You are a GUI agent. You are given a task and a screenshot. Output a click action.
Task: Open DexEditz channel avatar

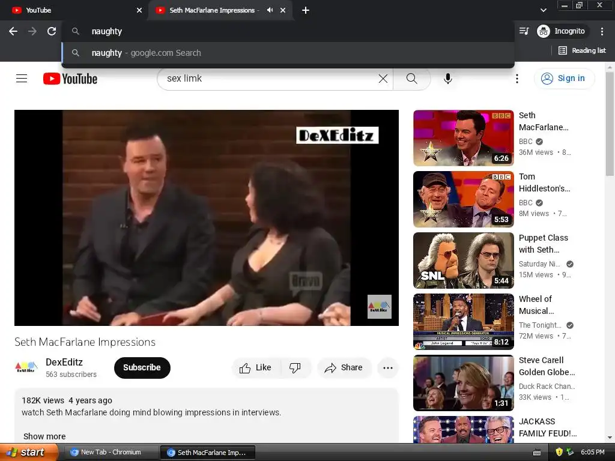[26, 368]
